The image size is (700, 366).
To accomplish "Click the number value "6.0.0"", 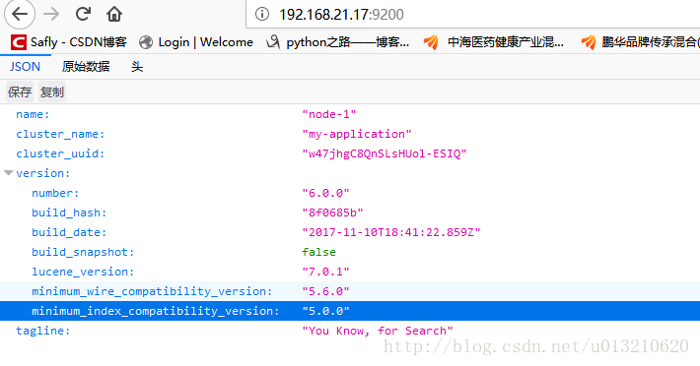I will point(326,193).
